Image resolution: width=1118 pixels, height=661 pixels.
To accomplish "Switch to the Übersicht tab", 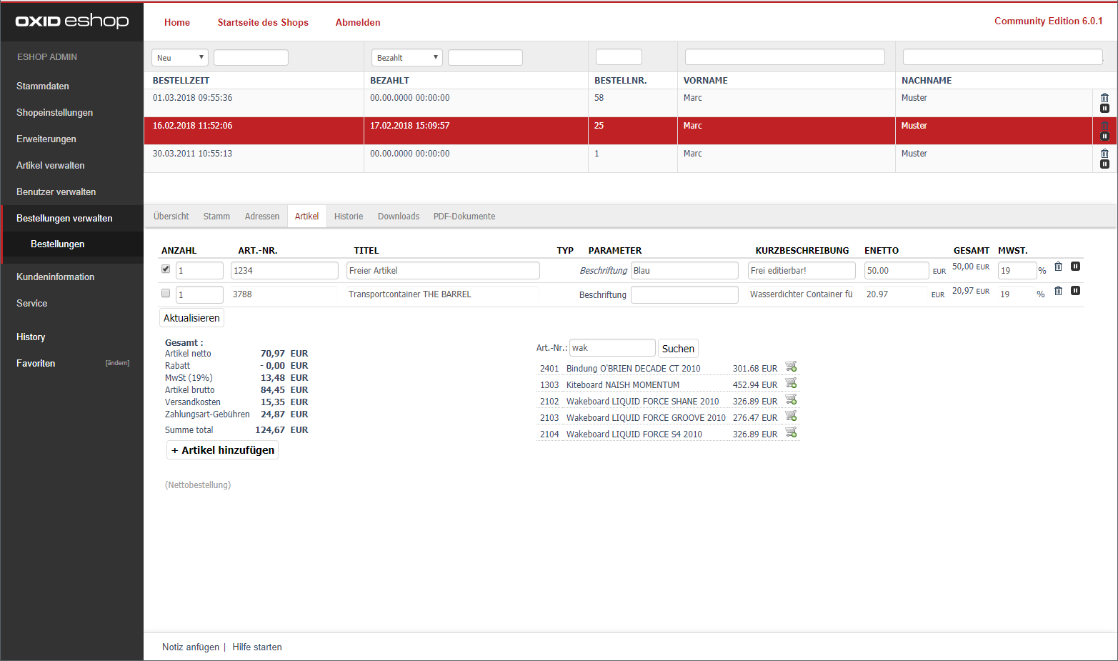I will (171, 217).
